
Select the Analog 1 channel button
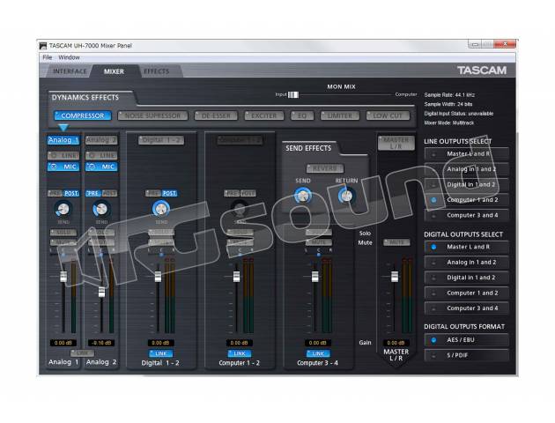click(63, 140)
